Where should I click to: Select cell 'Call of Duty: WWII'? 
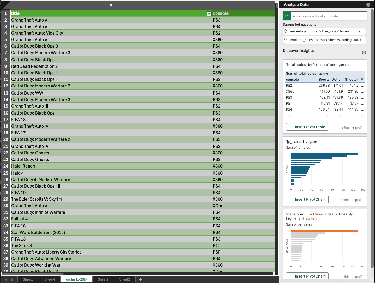[111, 93]
